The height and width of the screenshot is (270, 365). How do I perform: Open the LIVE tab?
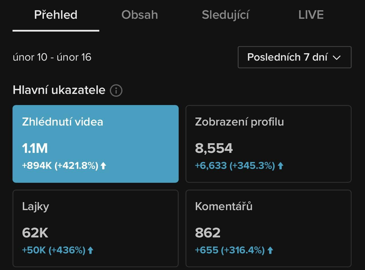point(311,15)
